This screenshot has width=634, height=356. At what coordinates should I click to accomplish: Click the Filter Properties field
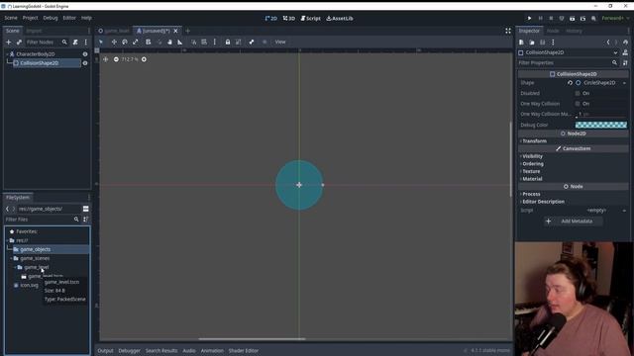(568, 63)
